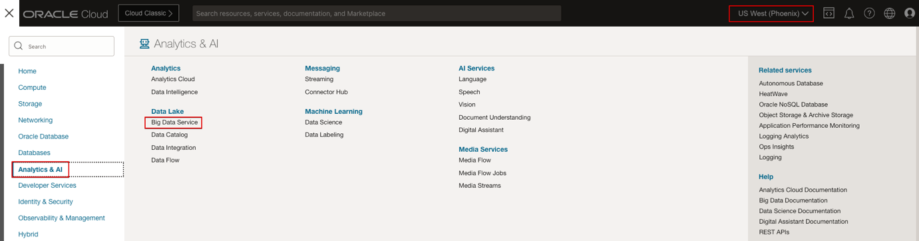Open the Data Flow link under Data Lake
The width and height of the screenshot is (919, 241).
[x=165, y=160]
